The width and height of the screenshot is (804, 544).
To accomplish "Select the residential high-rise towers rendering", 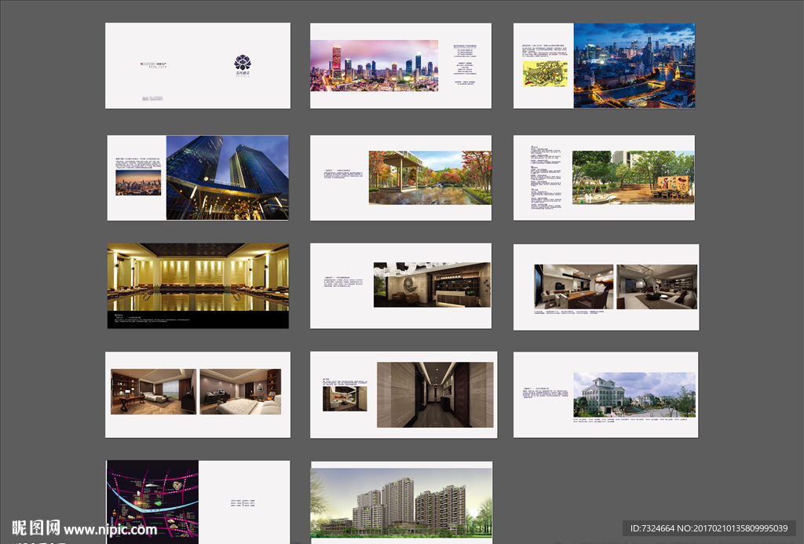I will coord(401,503).
